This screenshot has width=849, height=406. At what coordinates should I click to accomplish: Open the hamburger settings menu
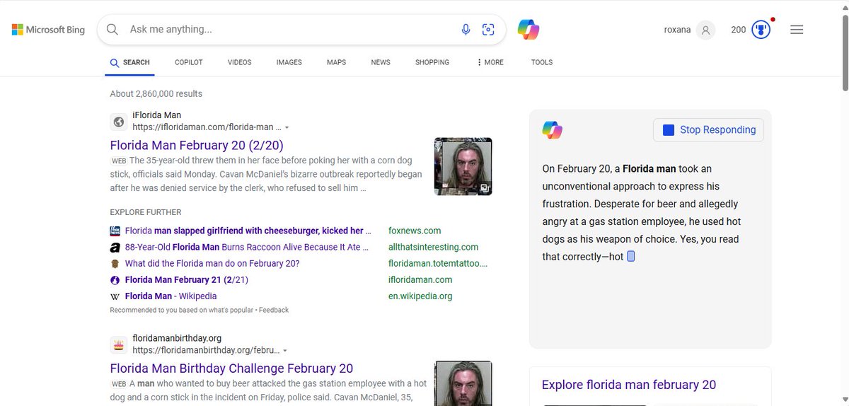point(797,30)
